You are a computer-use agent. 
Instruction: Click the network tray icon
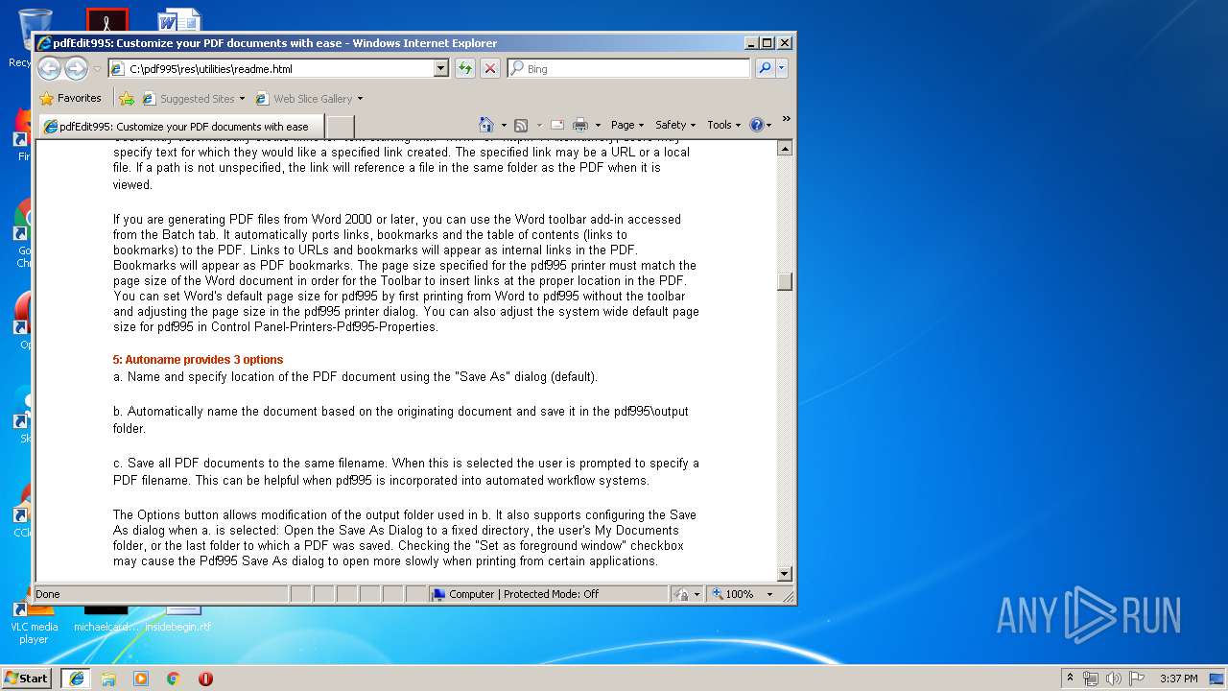click(x=1091, y=679)
